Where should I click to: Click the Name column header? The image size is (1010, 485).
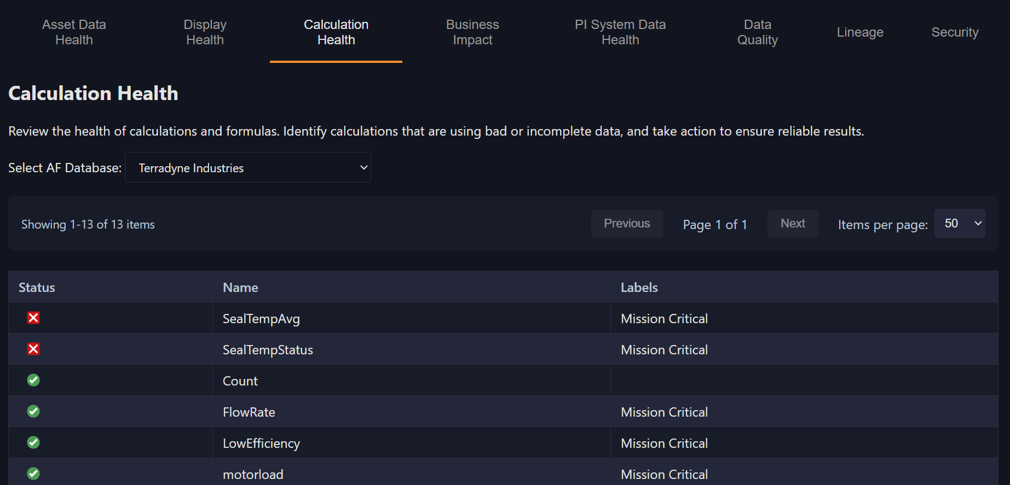tap(240, 288)
